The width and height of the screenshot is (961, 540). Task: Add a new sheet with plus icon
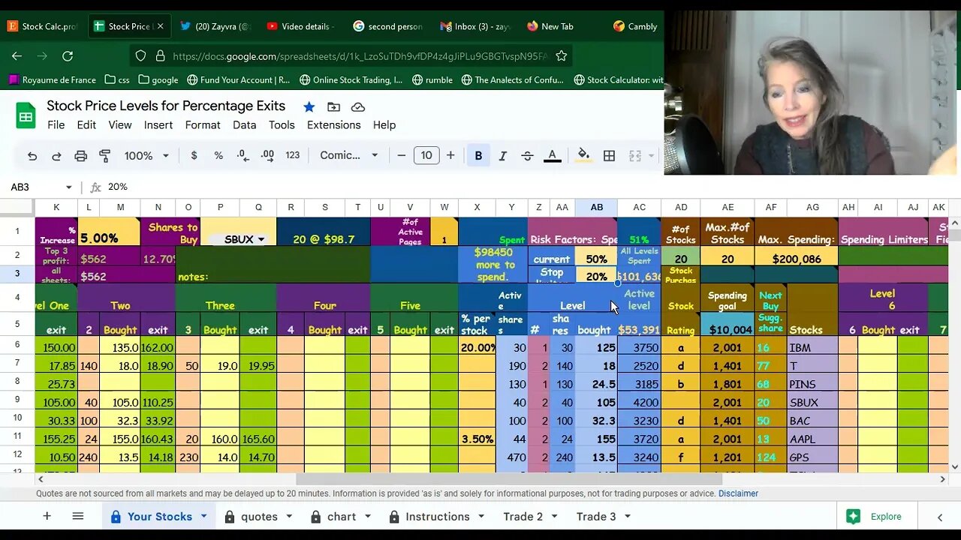pyautogui.click(x=47, y=516)
